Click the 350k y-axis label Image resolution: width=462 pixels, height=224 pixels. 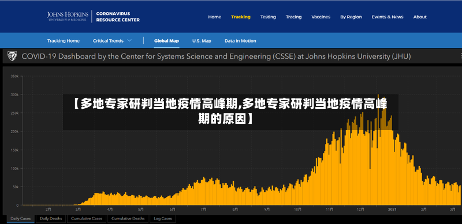point(15,76)
